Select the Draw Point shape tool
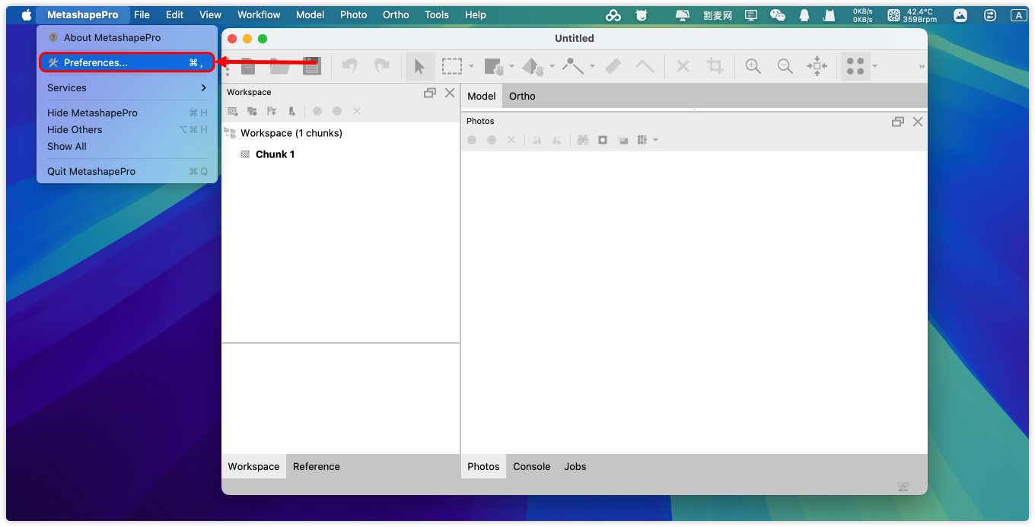1035x527 pixels. [x=573, y=66]
